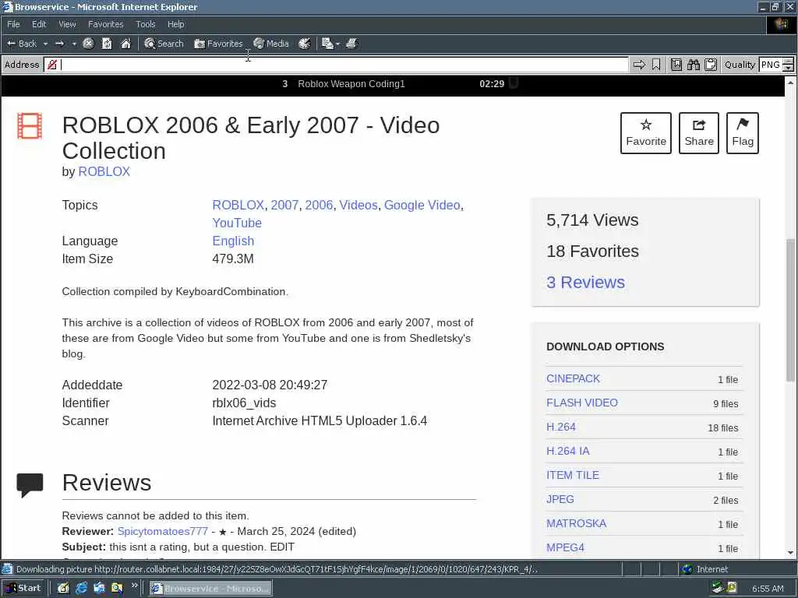Open the Edit menu
The height and width of the screenshot is (598, 798).
click(x=39, y=24)
